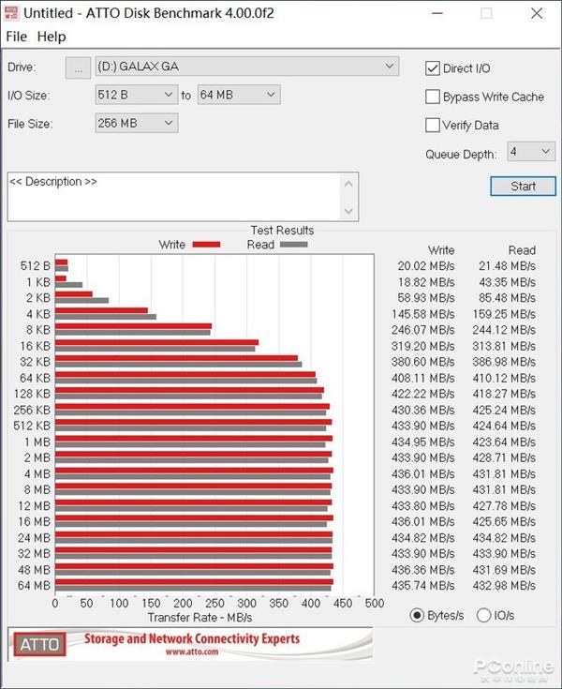Click the 2 KB read value 85.48 MB/s

click(x=507, y=298)
